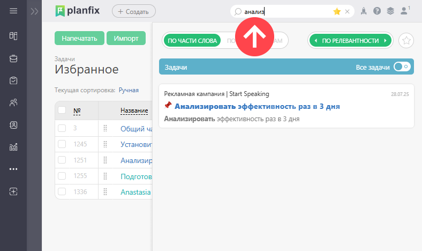Click drag handle of task 1255
Screen dimensions: 422x251
pyautogui.click(x=105, y=176)
